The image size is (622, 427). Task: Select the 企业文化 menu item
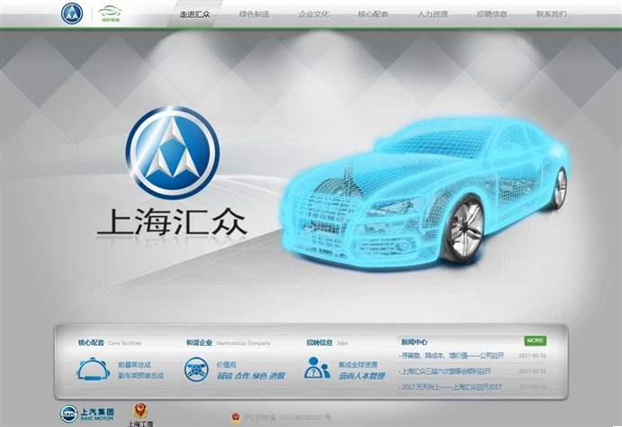(314, 14)
